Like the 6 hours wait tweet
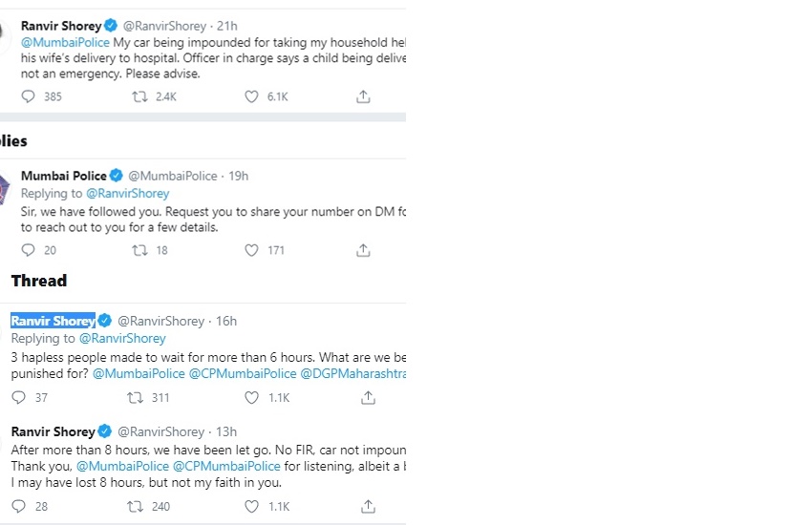Image resolution: width=812 pixels, height=525 pixels. 251,397
